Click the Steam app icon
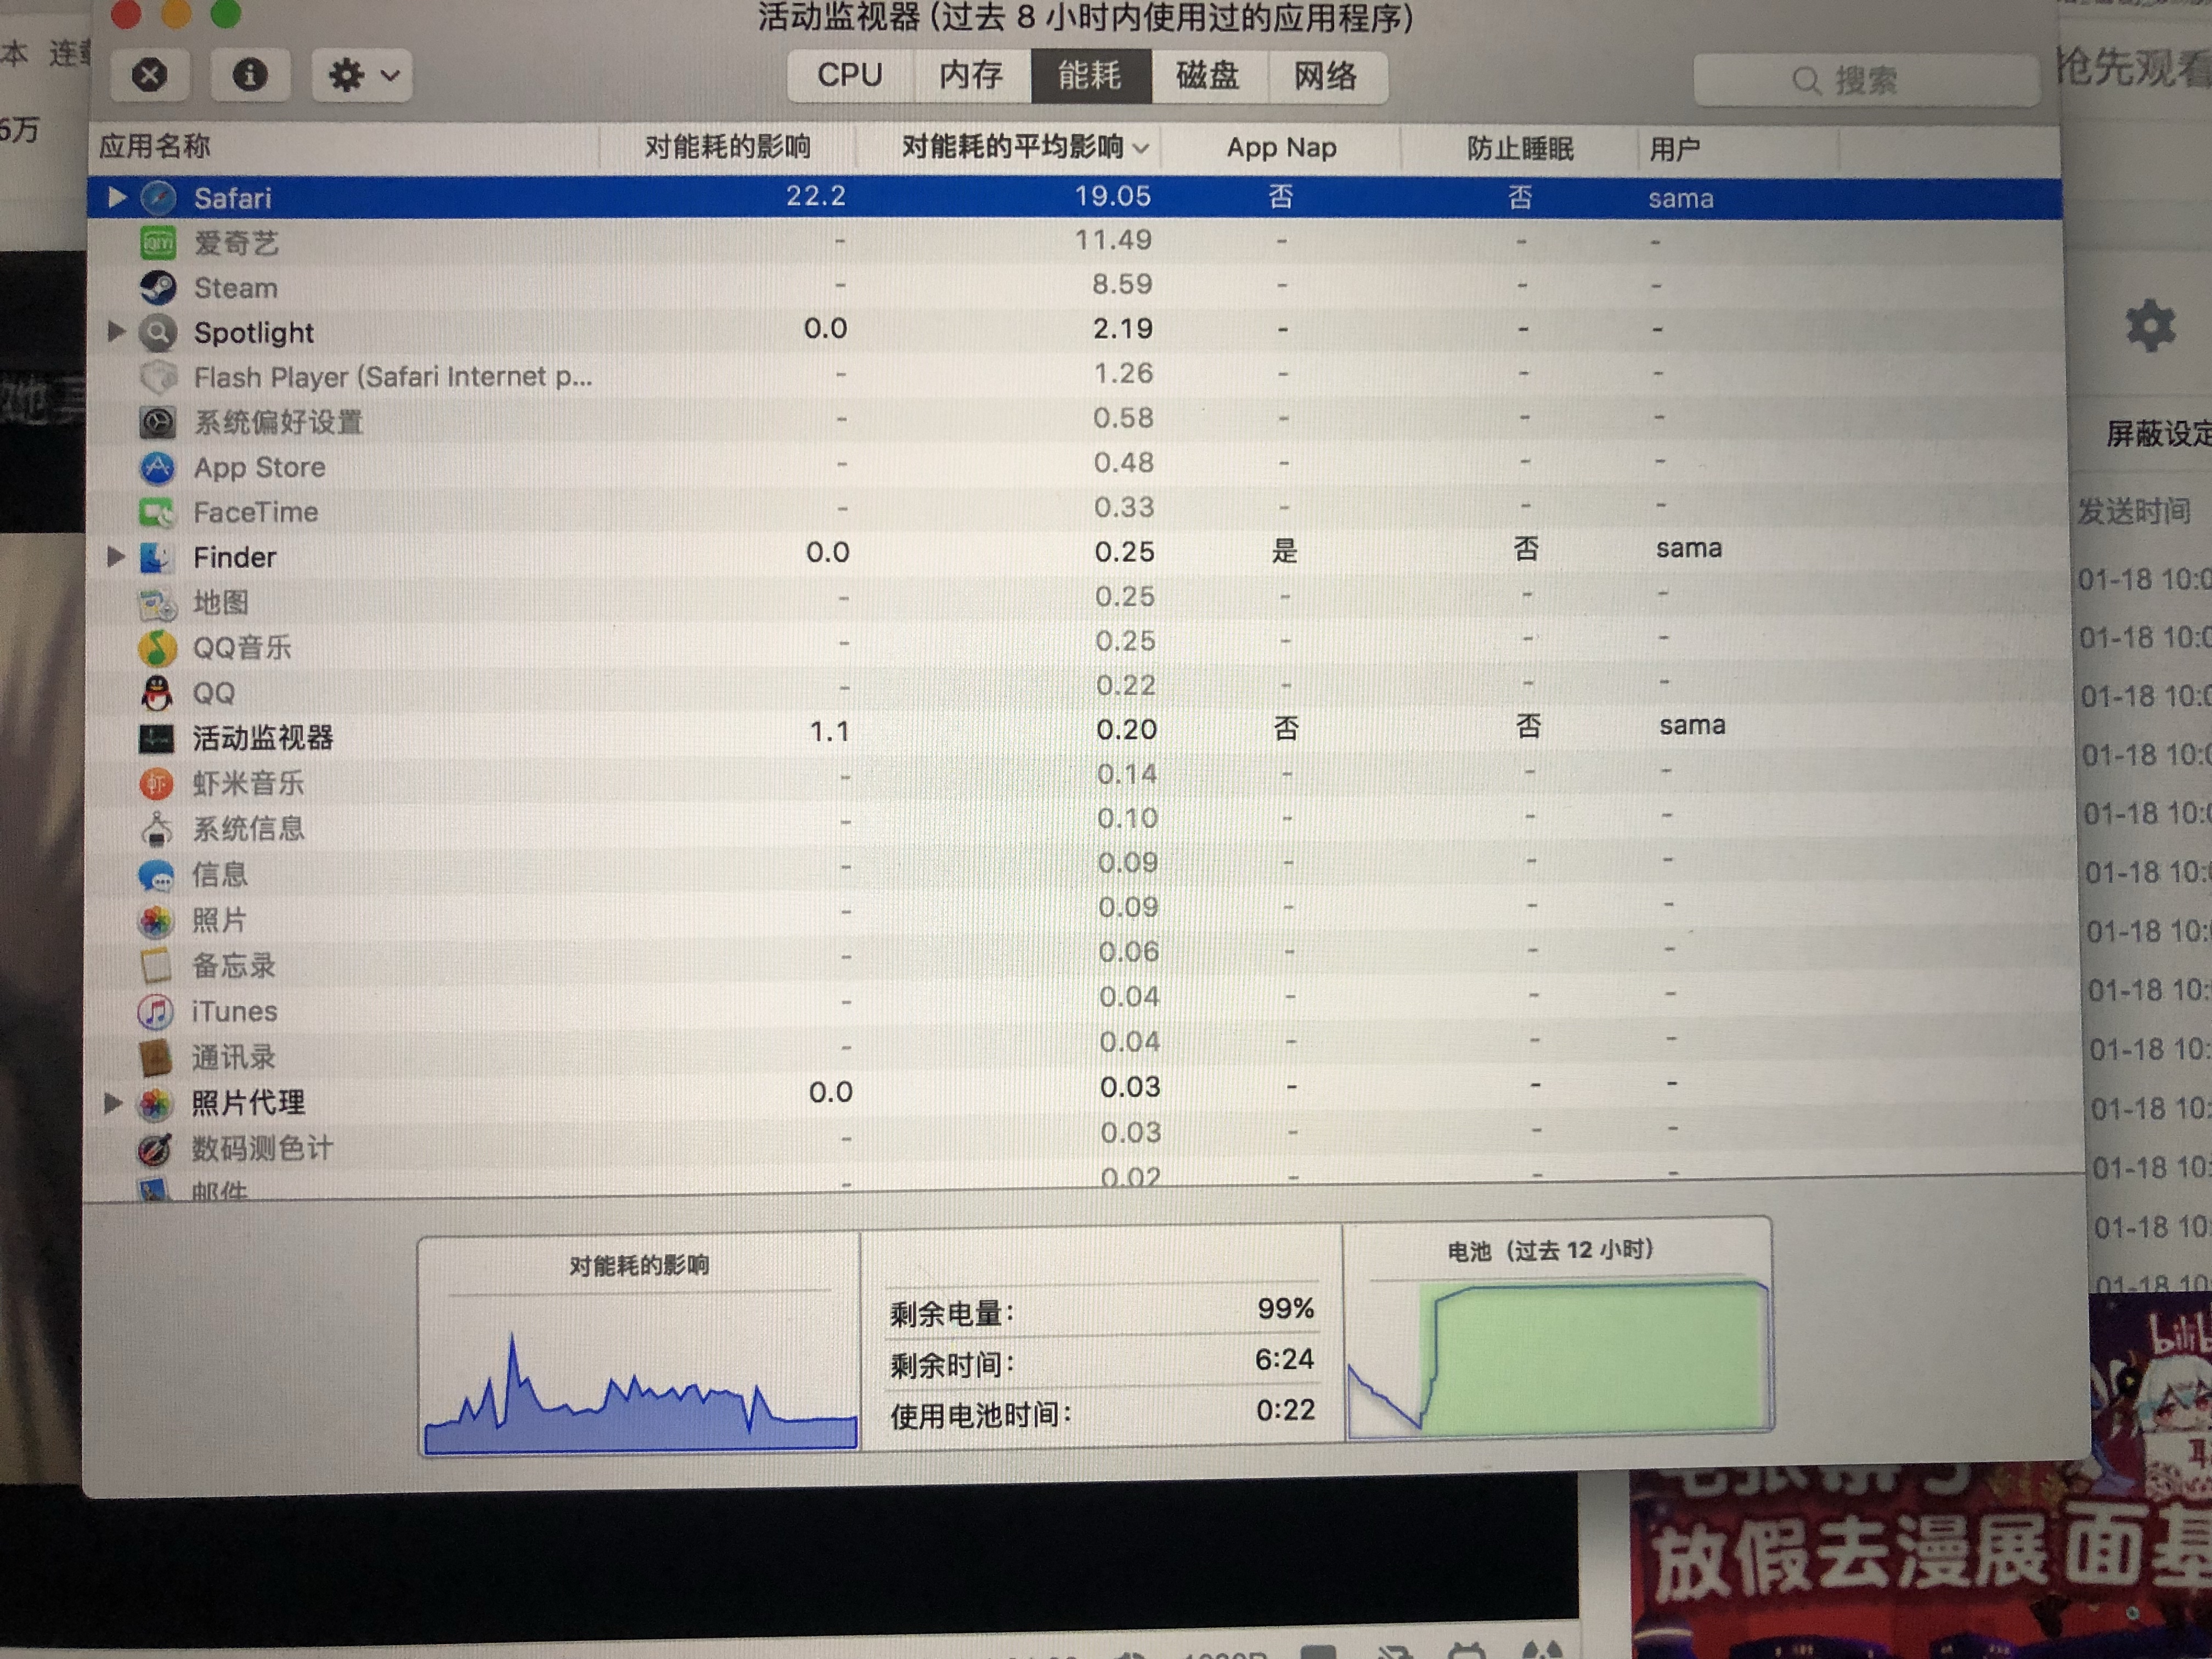Viewport: 2212px width, 1659px height. [x=158, y=287]
